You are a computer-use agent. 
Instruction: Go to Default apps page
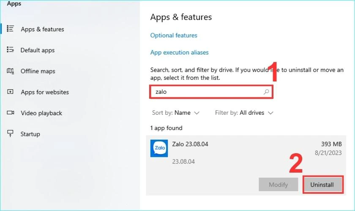tap(38, 50)
